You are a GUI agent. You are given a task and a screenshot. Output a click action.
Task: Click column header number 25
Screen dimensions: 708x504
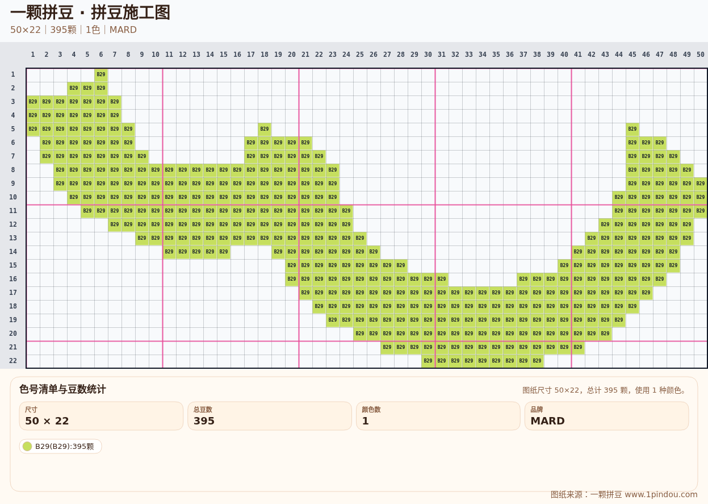(360, 55)
